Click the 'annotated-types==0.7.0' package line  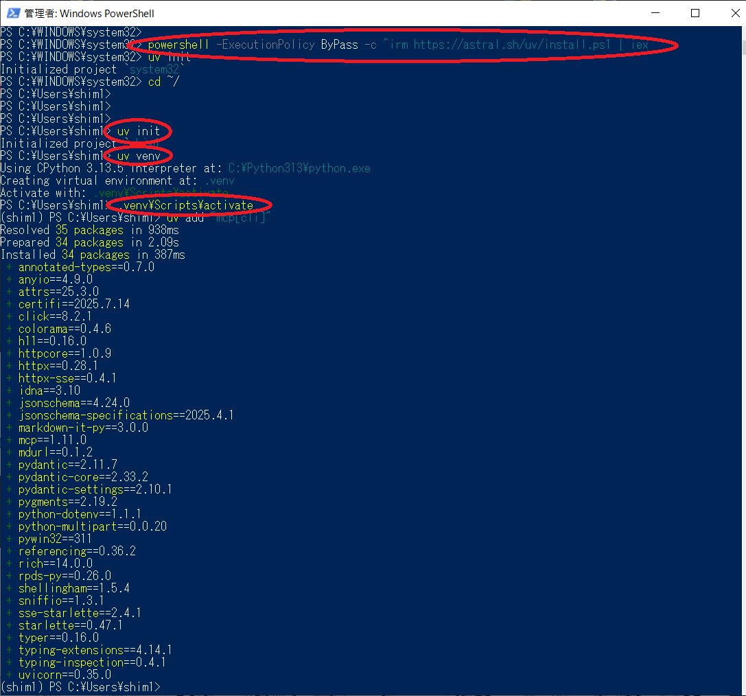(x=86, y=267)
